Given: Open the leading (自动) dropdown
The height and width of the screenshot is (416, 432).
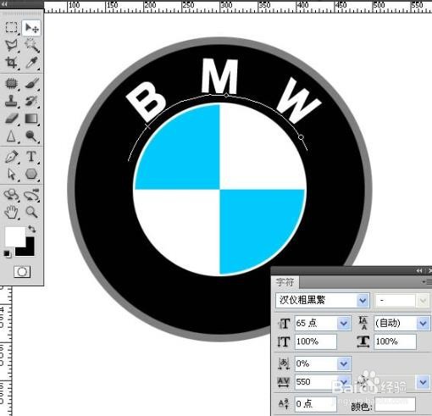Looking at the screenshot, I should coord(423,323).
